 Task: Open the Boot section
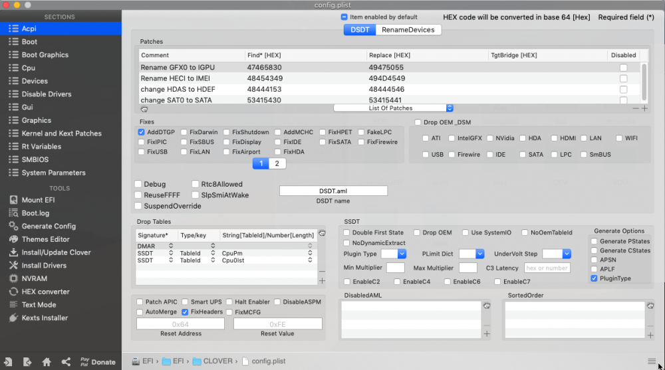[x=61, y=42]
